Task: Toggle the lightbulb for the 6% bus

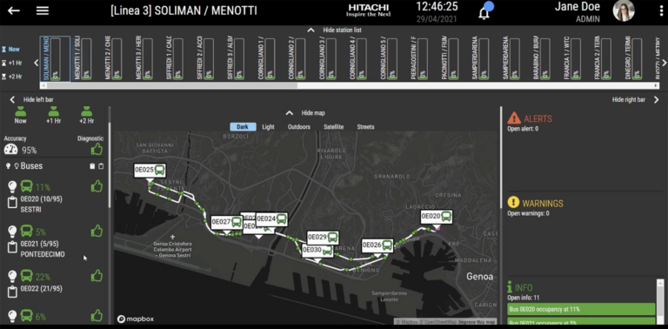Action: pyautogui.click(x=12, y=316)
